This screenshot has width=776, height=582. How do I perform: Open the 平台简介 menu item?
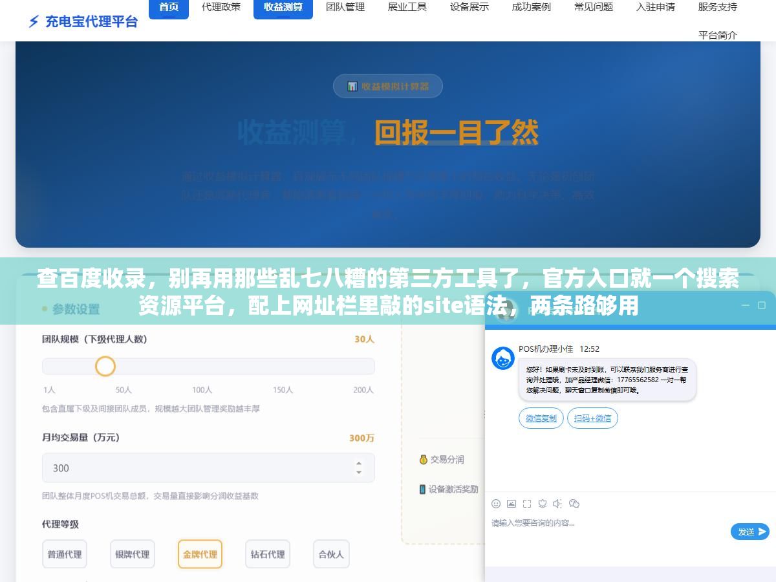(x=718, y=35)
